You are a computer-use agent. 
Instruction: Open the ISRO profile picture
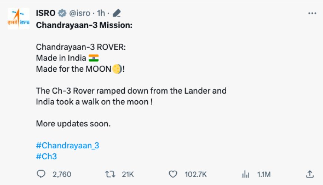click(x=19, y=18)
